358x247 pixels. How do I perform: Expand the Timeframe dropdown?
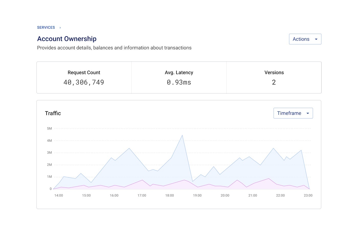[x=293, y=113]
